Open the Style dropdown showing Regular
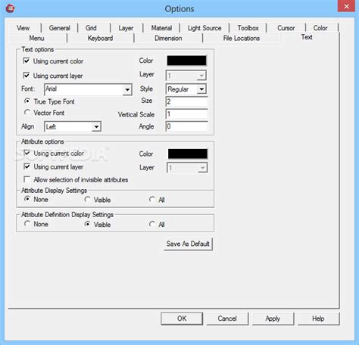 [186, 89]
